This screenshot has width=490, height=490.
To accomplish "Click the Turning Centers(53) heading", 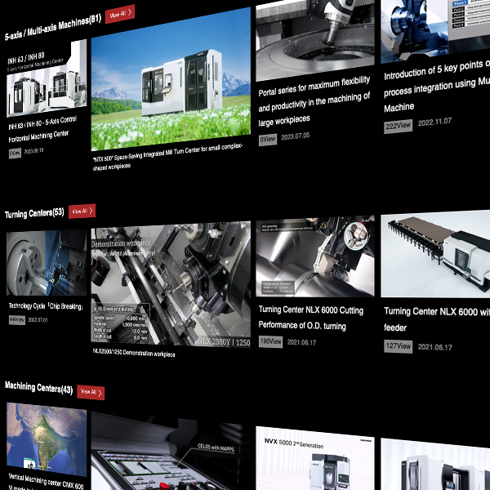I will [x=34, y=213].
